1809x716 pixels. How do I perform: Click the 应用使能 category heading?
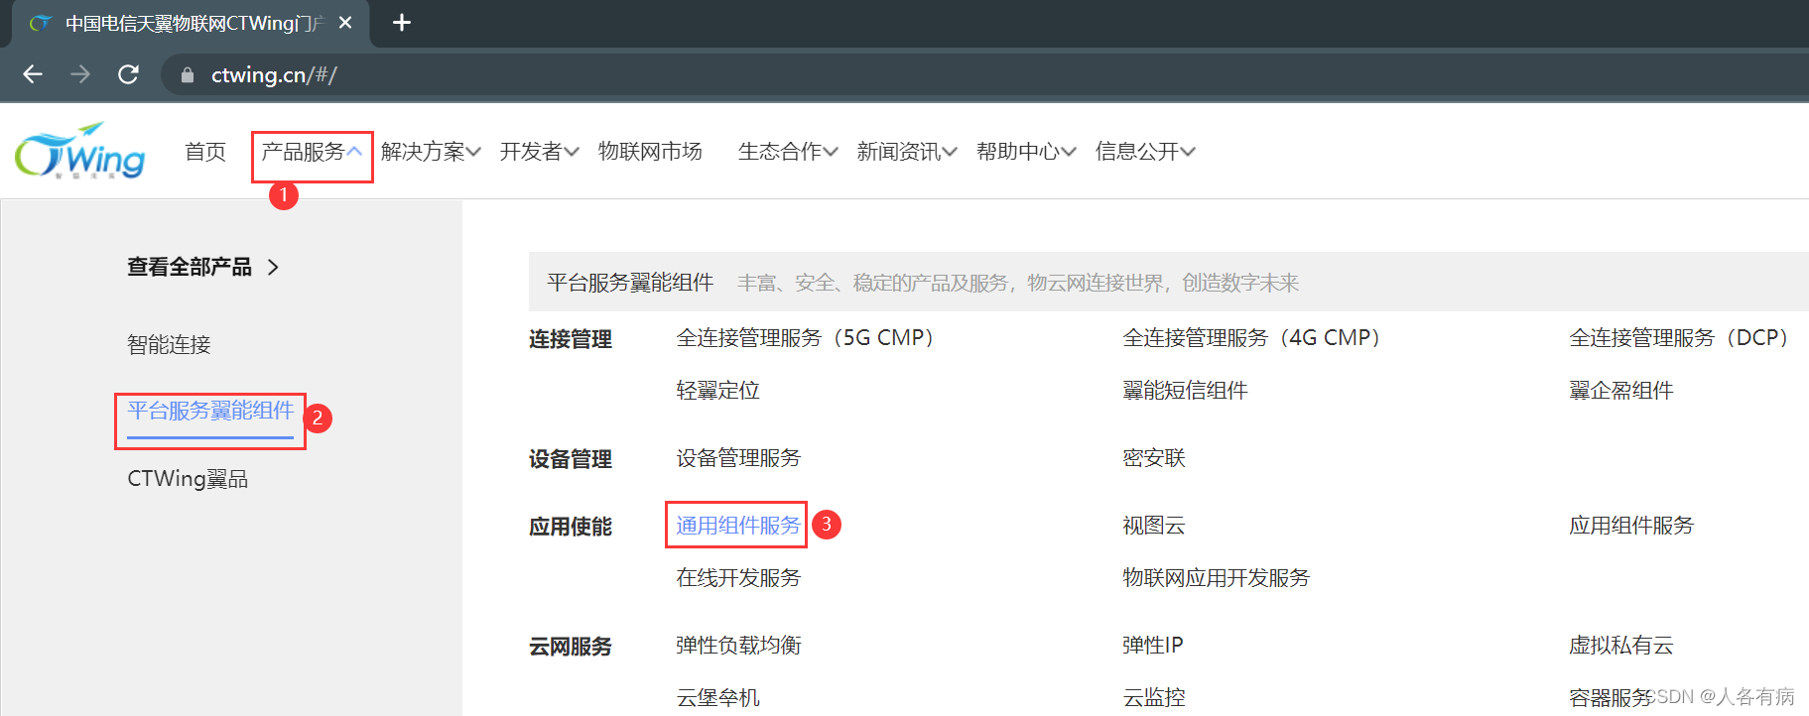[x=571, y=528]
